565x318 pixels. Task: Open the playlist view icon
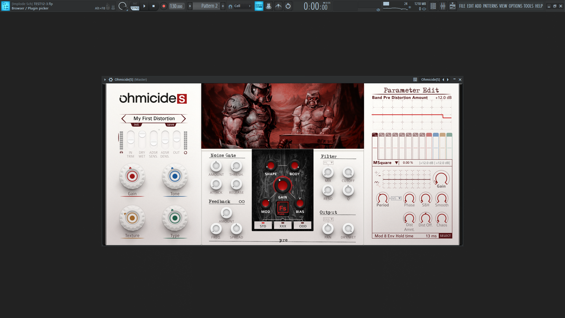(x=433, y=6)
